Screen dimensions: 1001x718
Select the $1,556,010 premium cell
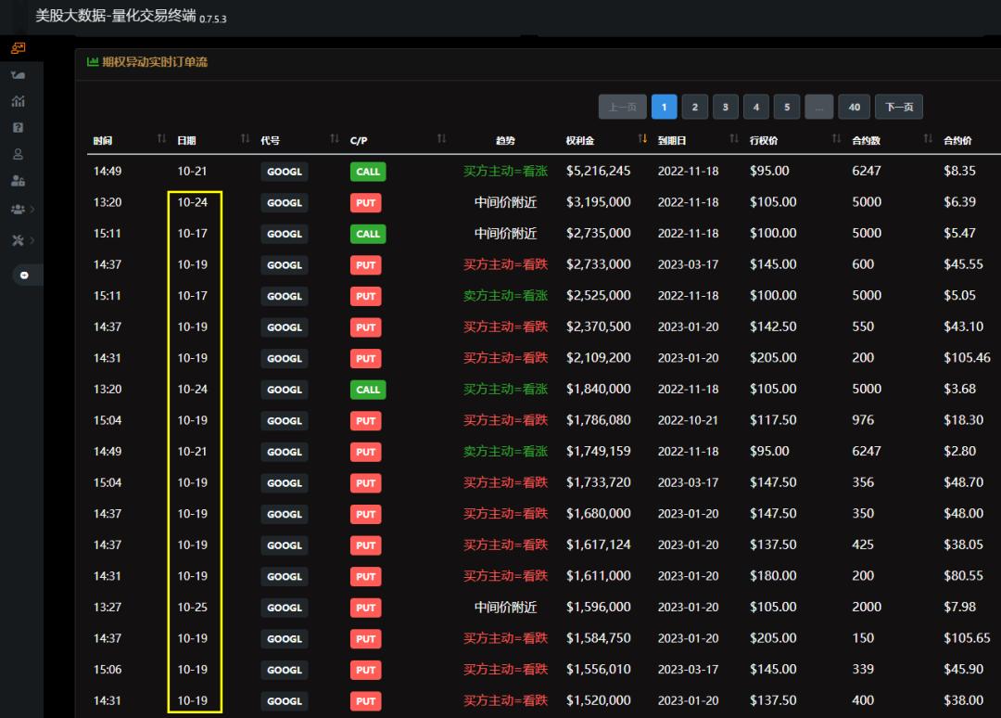(x=598, y=670)
